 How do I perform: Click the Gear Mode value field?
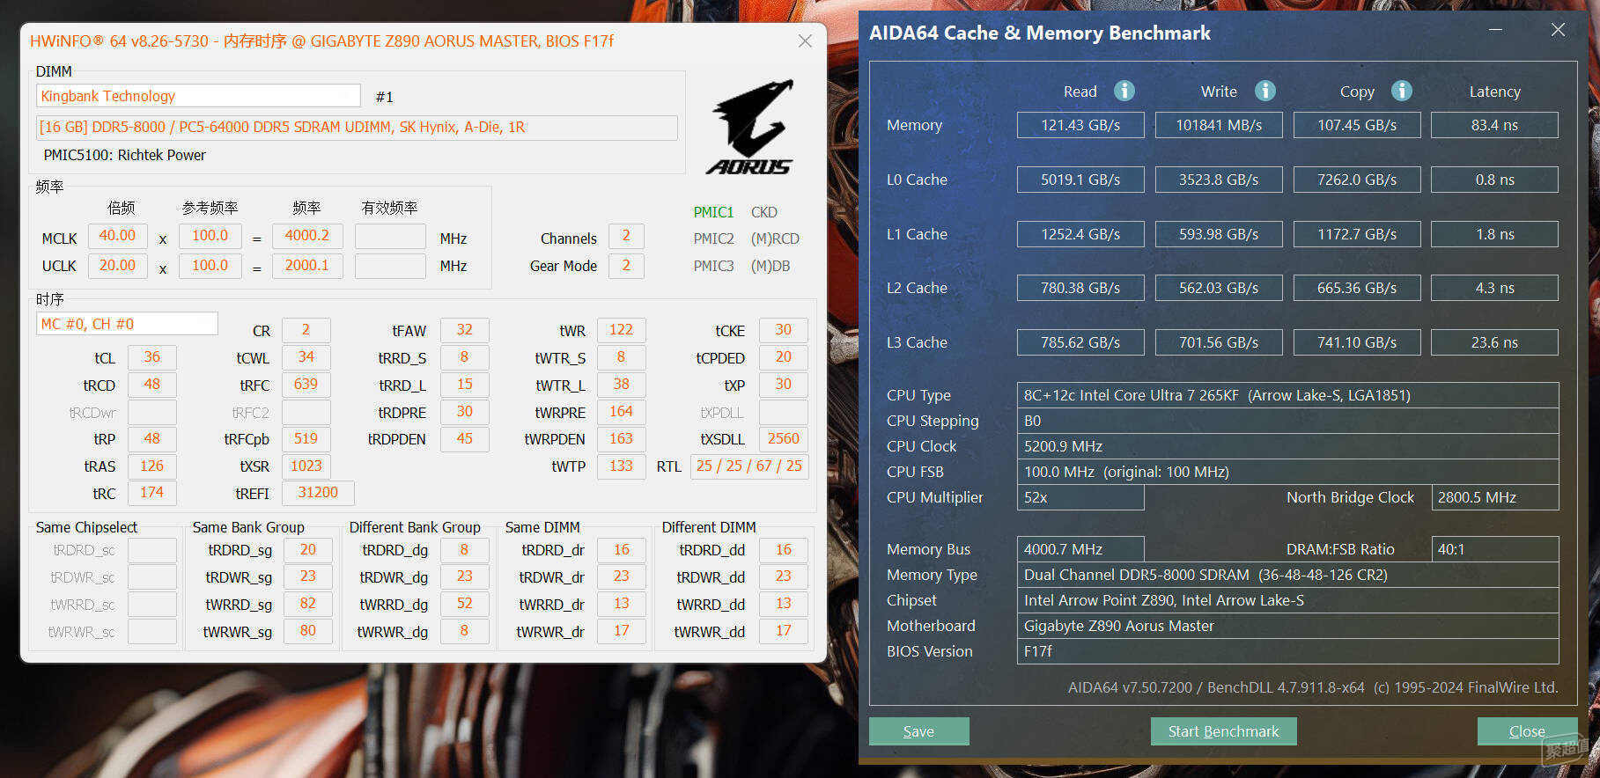click(626, 265)
